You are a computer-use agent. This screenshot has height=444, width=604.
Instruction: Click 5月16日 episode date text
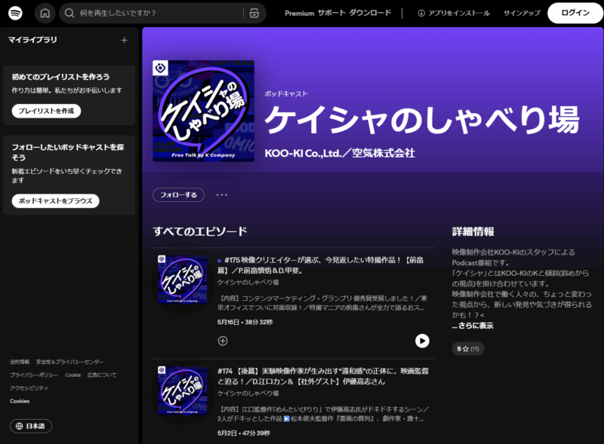[x=228, y=322]
